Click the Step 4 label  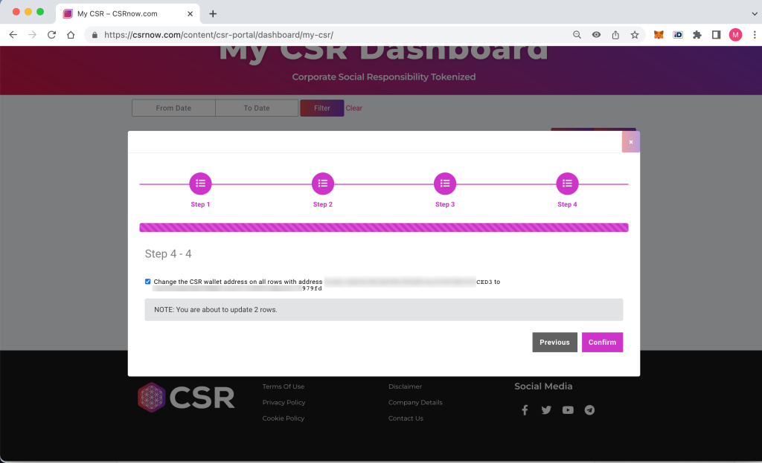click(x=567, y=204)
